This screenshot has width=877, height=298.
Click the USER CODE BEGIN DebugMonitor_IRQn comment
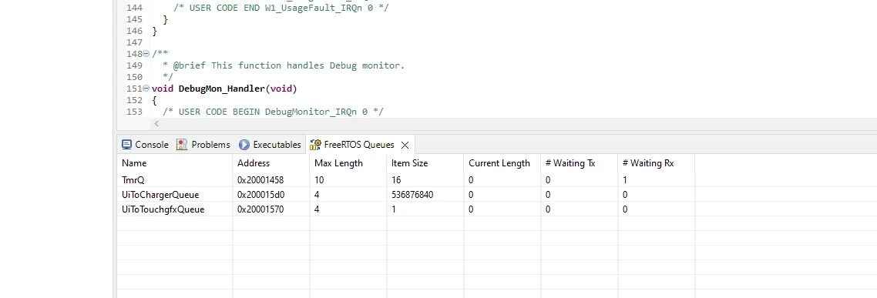tap(273, 112)
